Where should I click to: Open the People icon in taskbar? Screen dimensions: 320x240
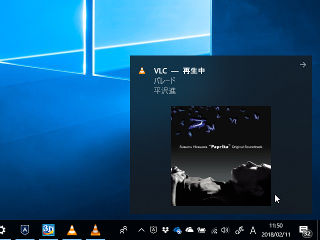point(123,230)
